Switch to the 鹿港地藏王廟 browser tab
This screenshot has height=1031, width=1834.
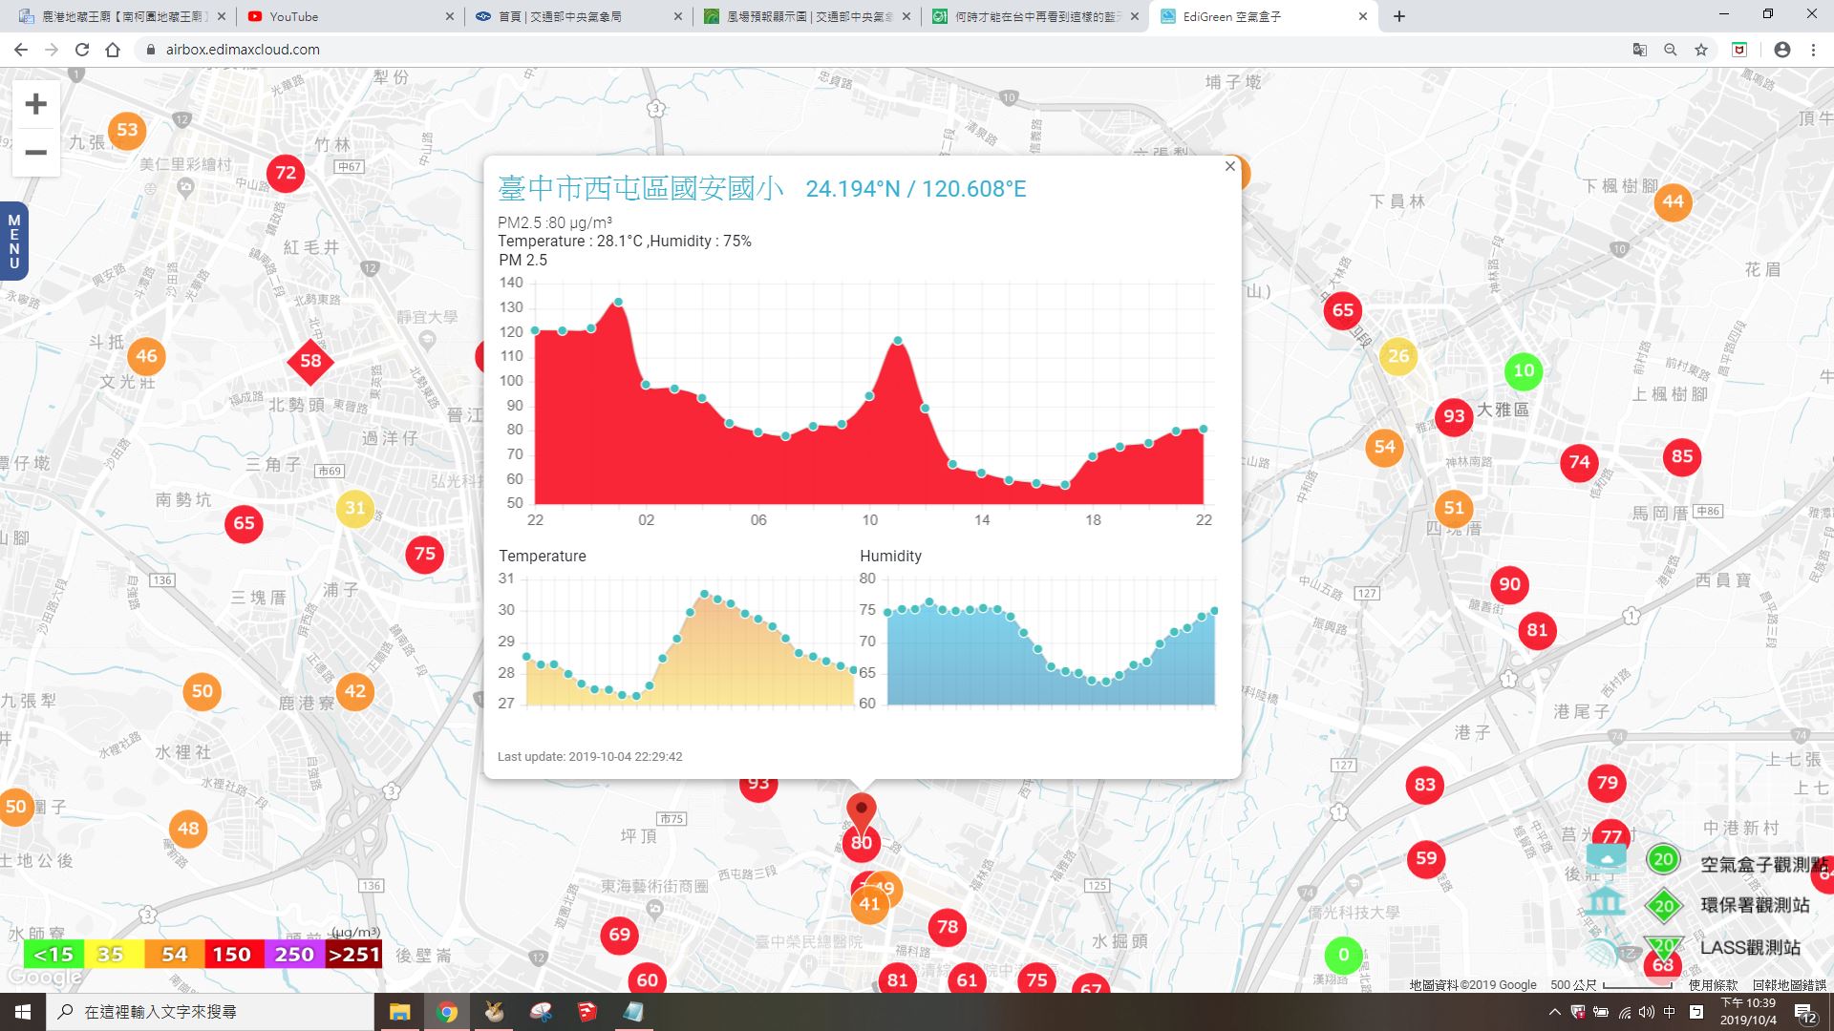(122, 16)
